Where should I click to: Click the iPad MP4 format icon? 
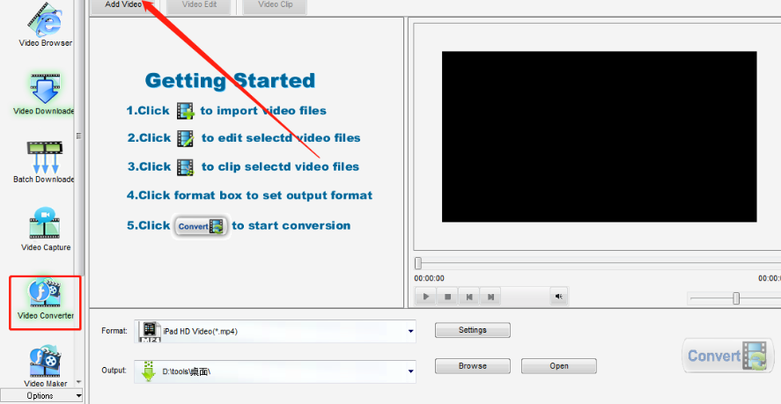(x=150, y=332)
